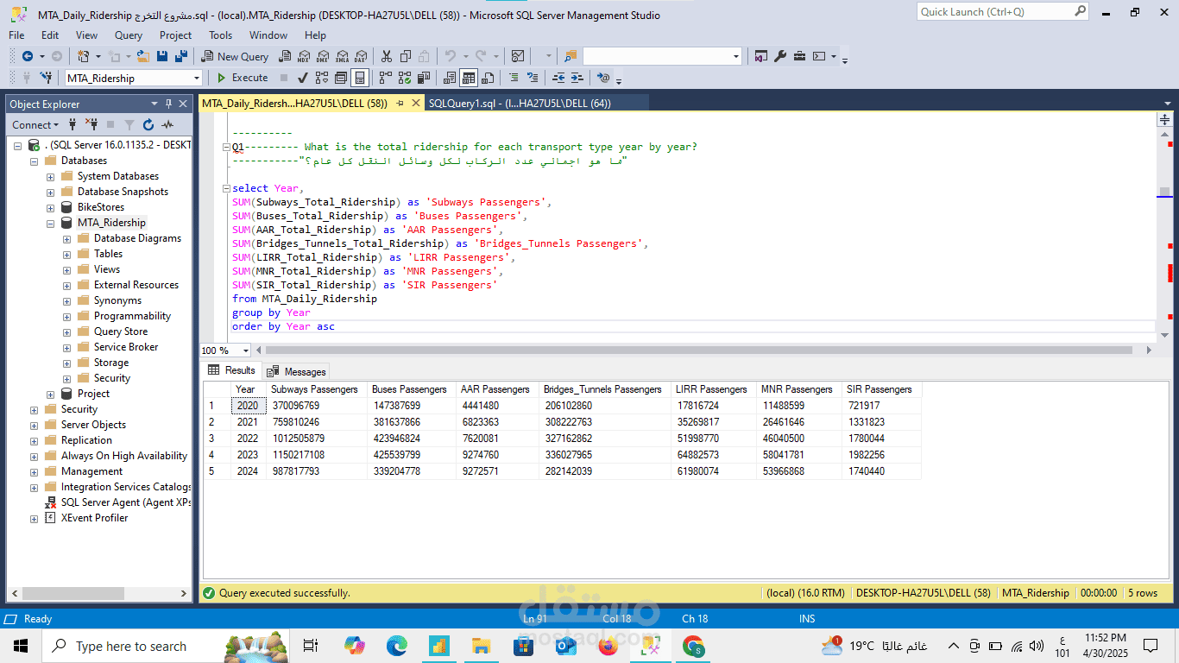The height and width of the screenshot is (663, 1179).
Task: Select the Results tab
Action: pyautogui.click(x=232, y=370)
